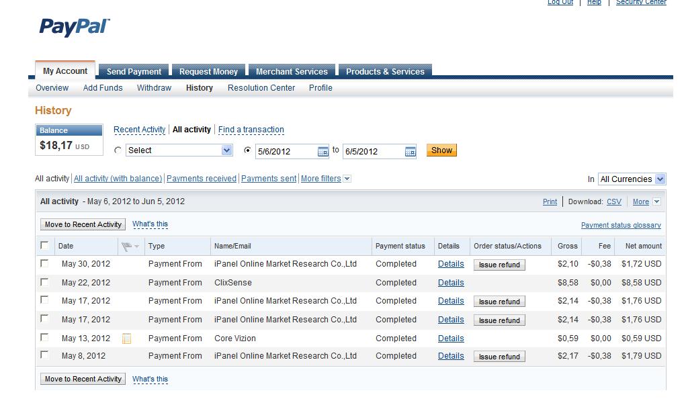Check the box for the May 30 payment
The height and width of the screenshot is (407, 686).
click(44, 264)
